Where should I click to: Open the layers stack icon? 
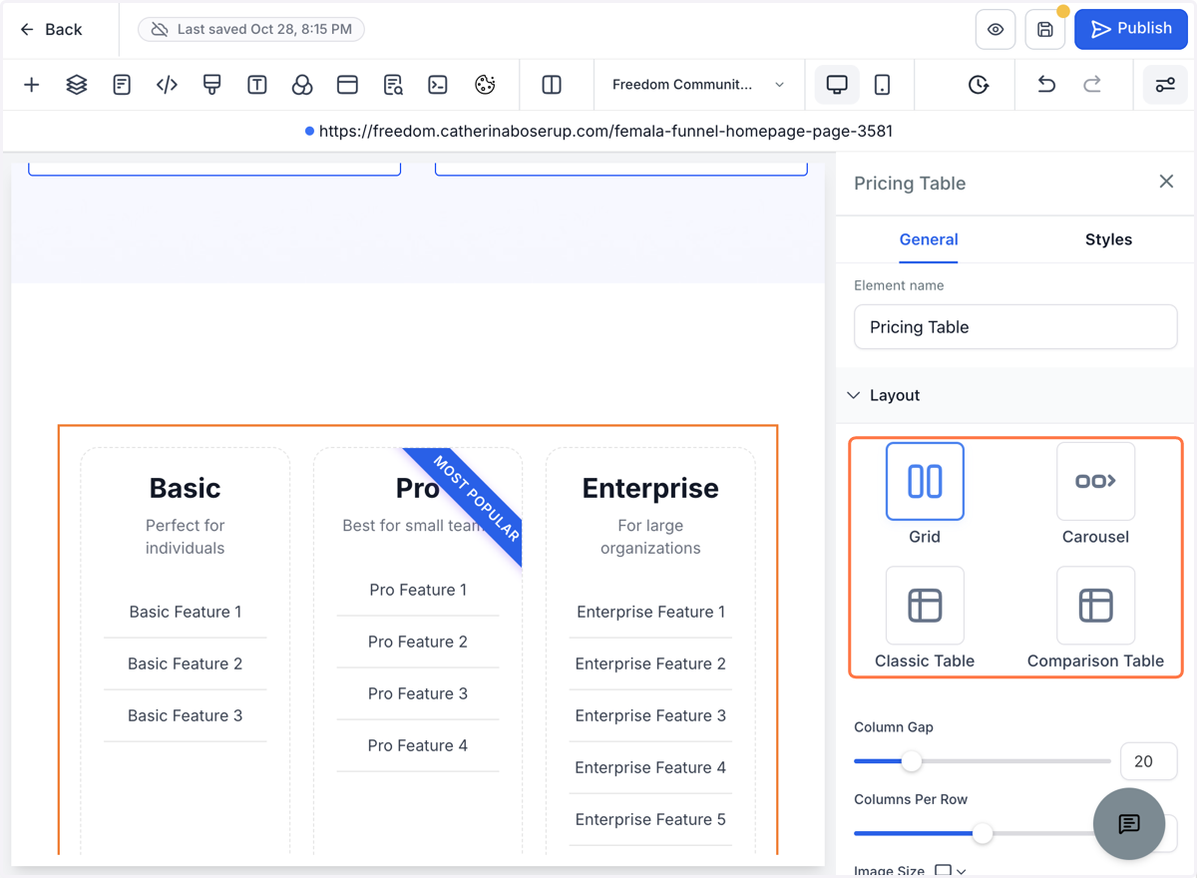coord(77,85)
